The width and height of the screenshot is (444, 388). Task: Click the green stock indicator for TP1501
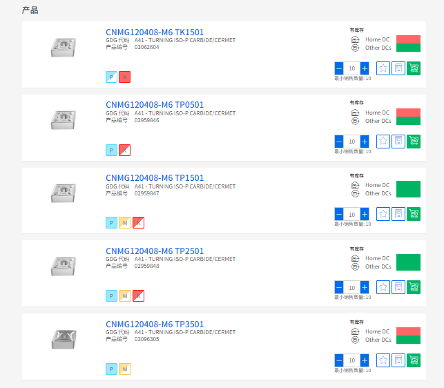[x=408, y=189]
